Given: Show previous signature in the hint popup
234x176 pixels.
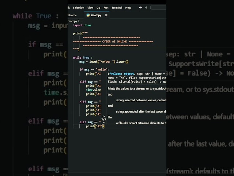Looking at the screenshot, I should coord(104,116).
